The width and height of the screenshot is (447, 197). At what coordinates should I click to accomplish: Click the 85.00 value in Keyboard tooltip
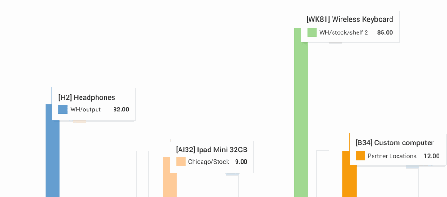(385, 32)
